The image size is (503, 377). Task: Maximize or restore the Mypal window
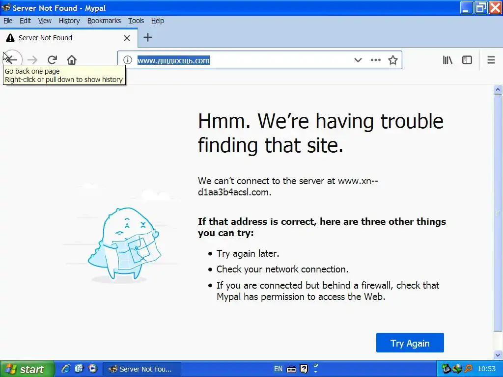coord(480,8)
